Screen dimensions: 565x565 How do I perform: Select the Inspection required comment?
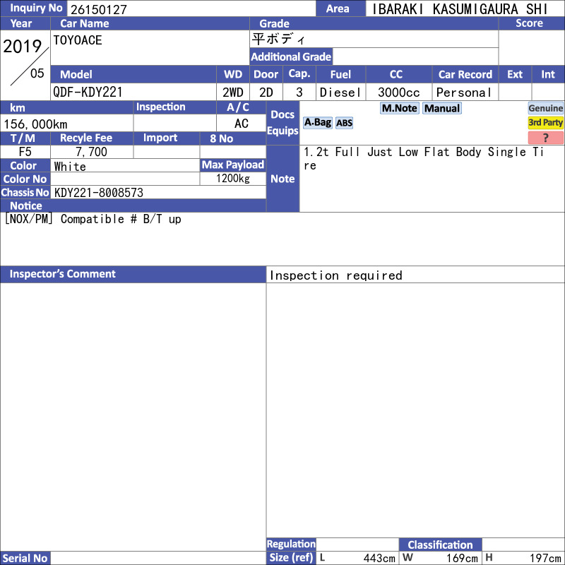[x=336, y=275]
